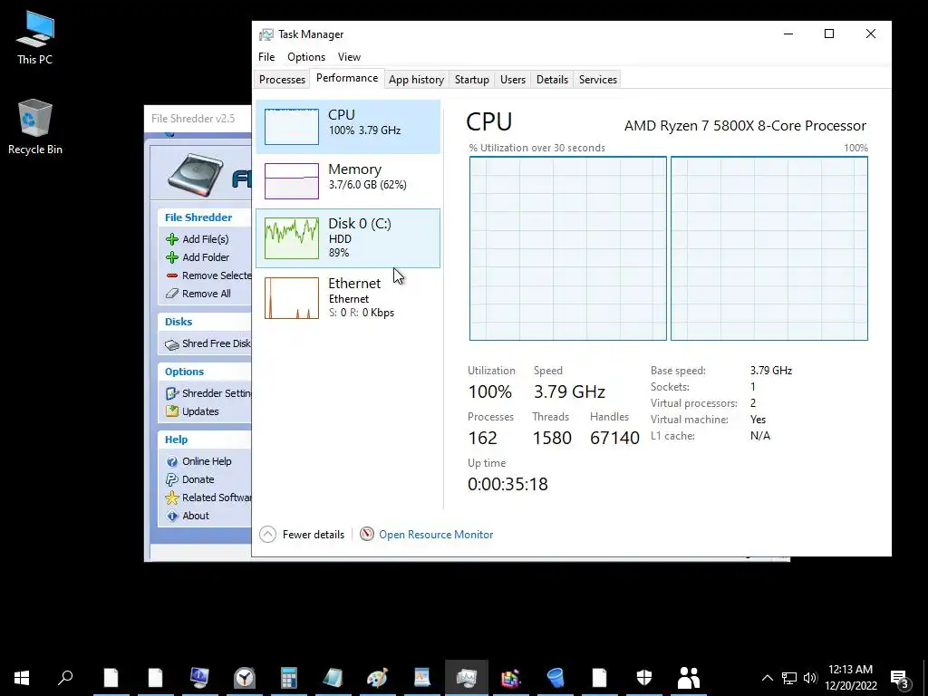Click Shred Free Disk drive icon
Screen dimensions: 928x696
click(172, 344)
